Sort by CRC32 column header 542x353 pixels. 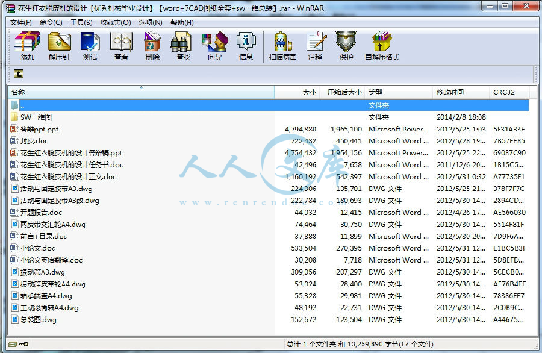coord(509,92)
